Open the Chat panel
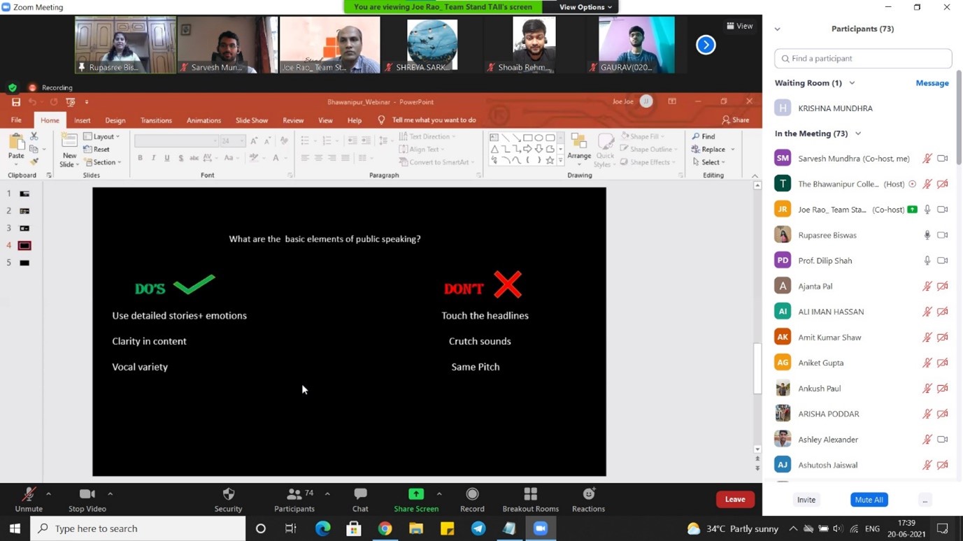Screen dimensions: 963x541 [x=360, y=495]
